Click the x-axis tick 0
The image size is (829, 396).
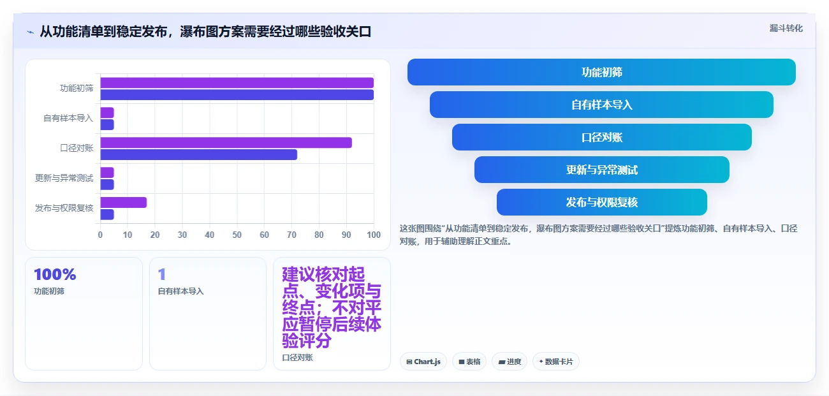[x=100, y=235]
